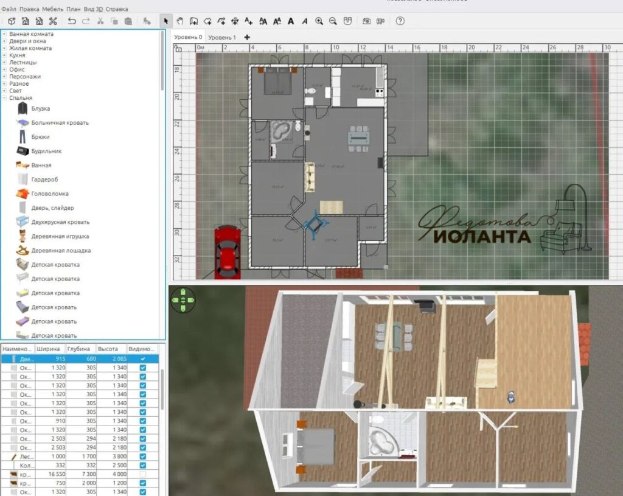The height and width of the screenshot is (496, 623).
Task: Click the New home toolbar icon
Action: click(12, 21)
